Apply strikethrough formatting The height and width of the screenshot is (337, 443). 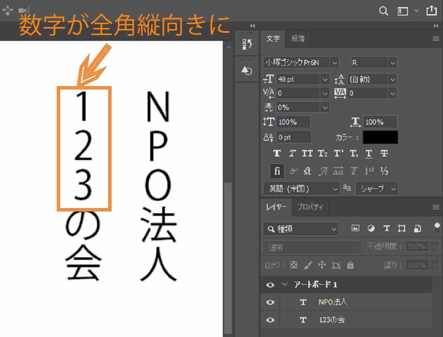click(x=384, y=153)
